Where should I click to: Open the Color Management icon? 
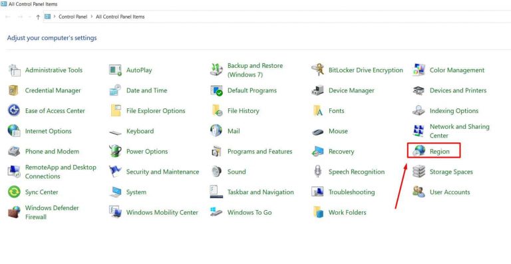click(419, 70)
